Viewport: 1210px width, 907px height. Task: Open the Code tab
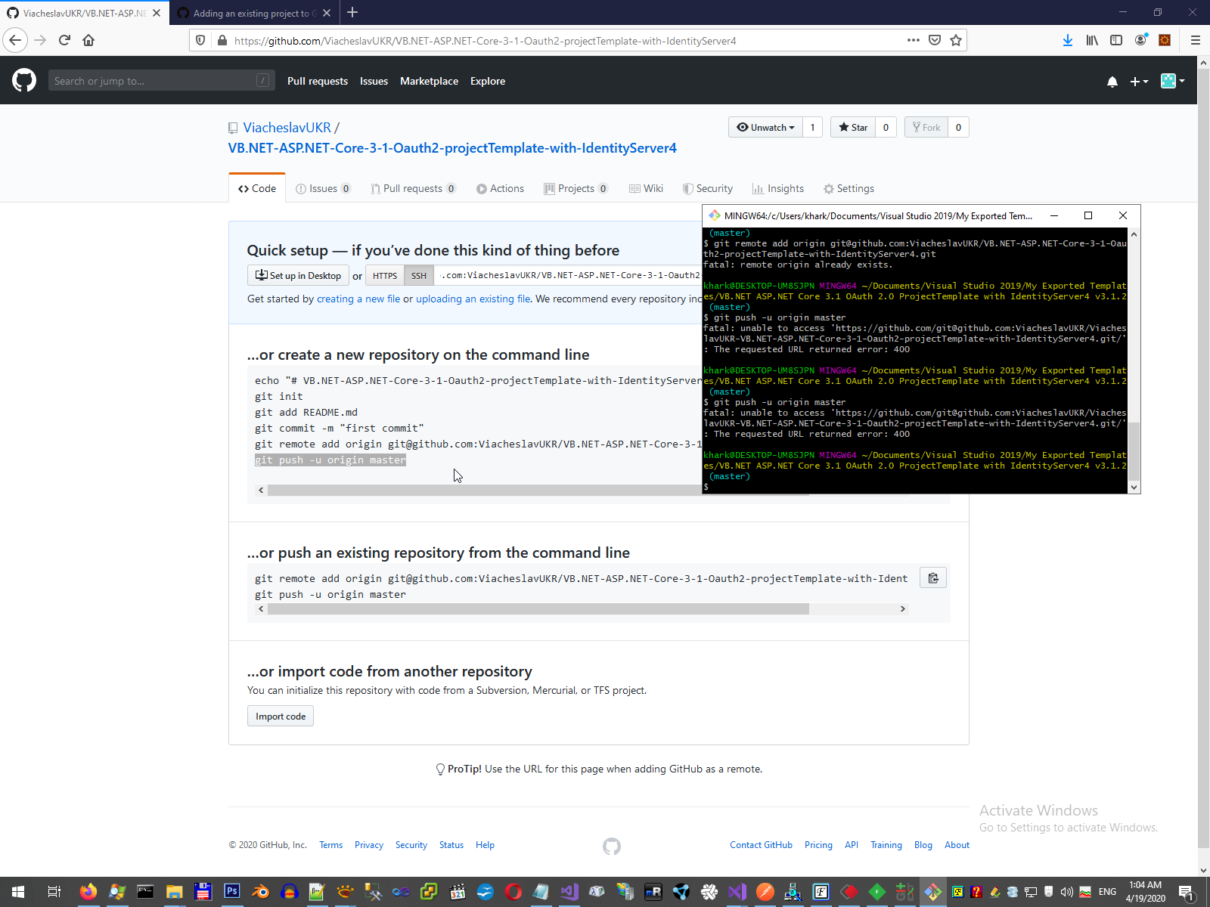(257, 188)
